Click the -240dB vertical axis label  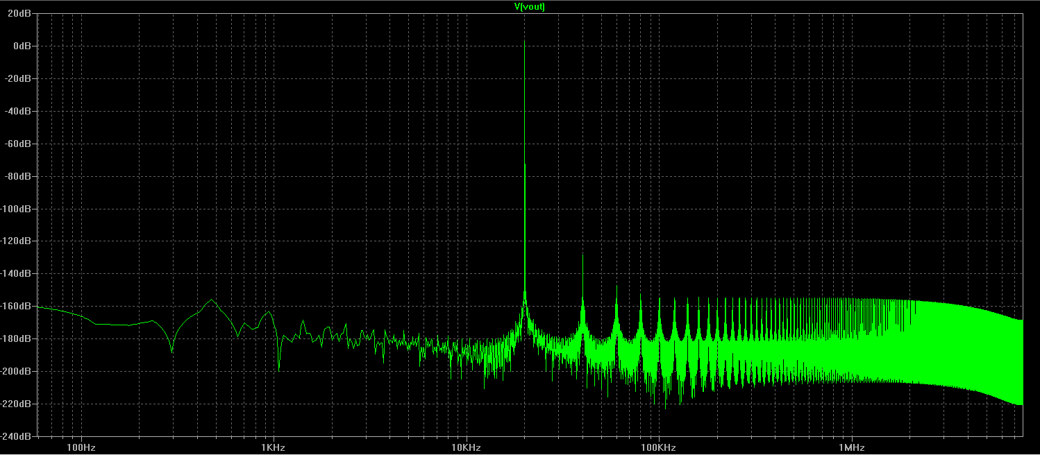(x=17, y=436)
